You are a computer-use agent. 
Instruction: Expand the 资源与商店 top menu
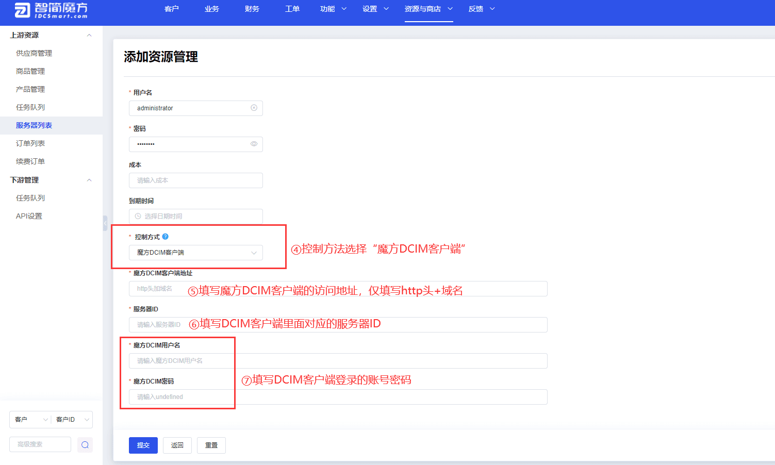tap(428, 9)
